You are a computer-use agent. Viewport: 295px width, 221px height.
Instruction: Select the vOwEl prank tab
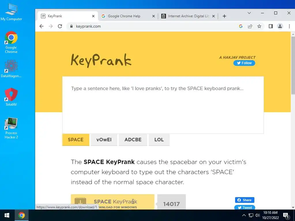tap(104, 140)
